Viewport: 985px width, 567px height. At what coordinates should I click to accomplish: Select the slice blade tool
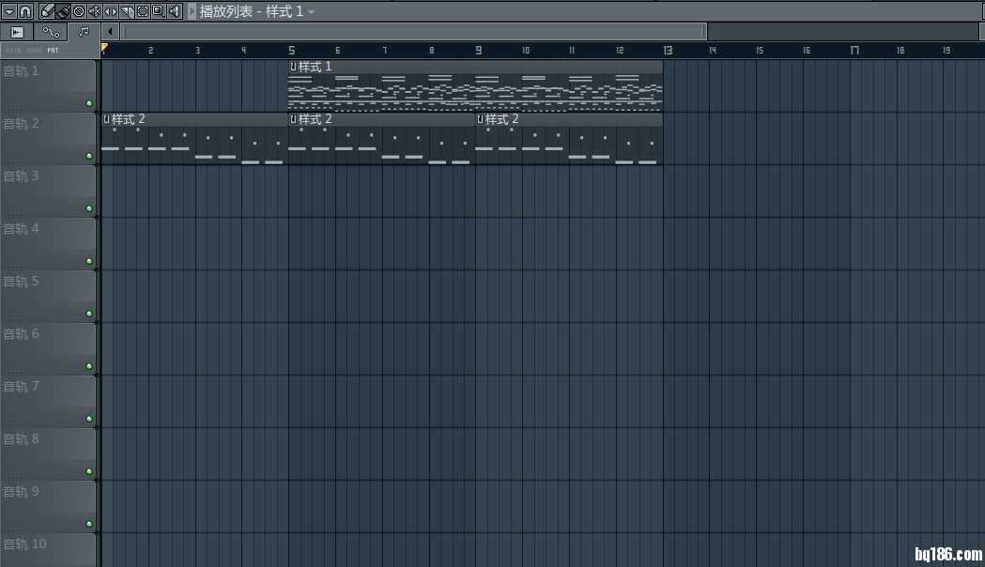(x=127, y=11)
